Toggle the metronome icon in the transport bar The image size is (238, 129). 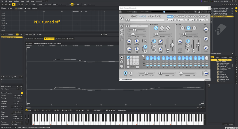point(22,4)
